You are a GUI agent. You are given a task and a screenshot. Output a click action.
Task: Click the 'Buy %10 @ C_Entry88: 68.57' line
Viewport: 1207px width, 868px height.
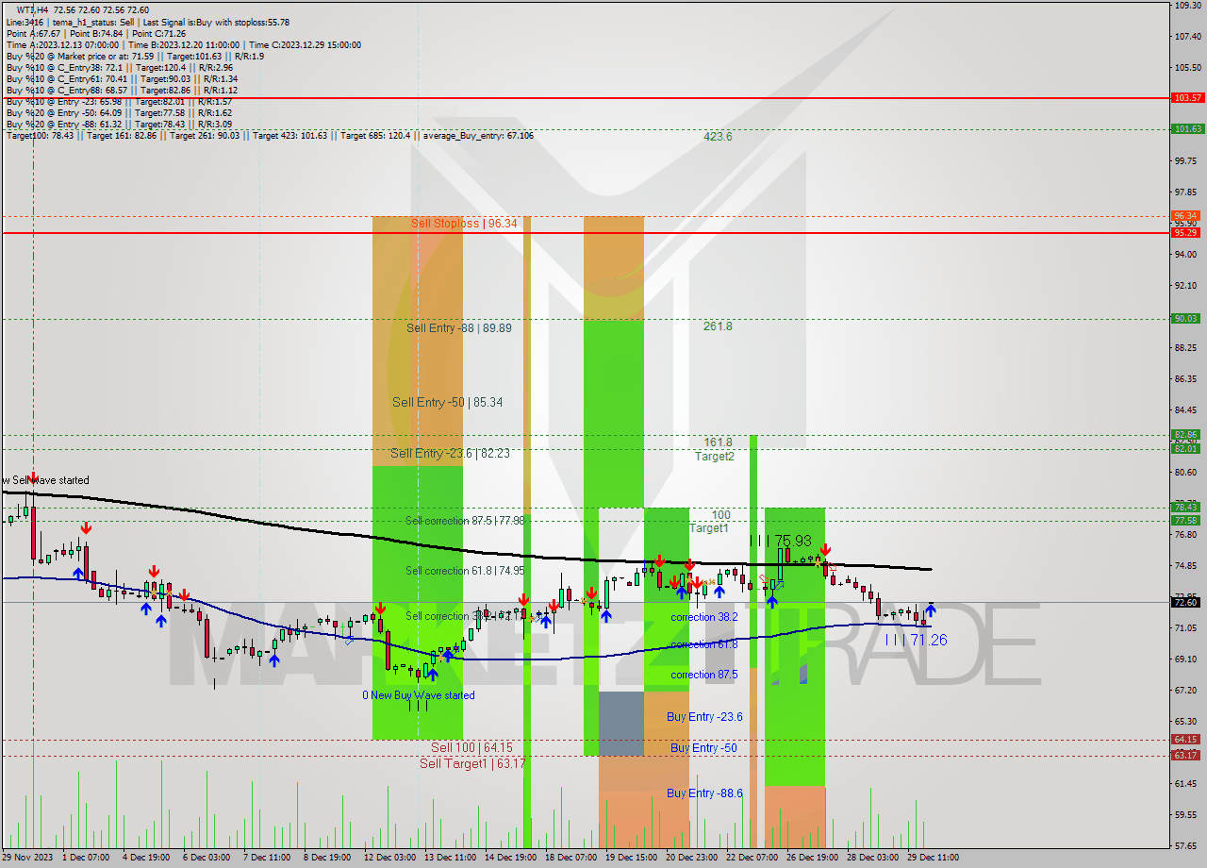point(122,90)
